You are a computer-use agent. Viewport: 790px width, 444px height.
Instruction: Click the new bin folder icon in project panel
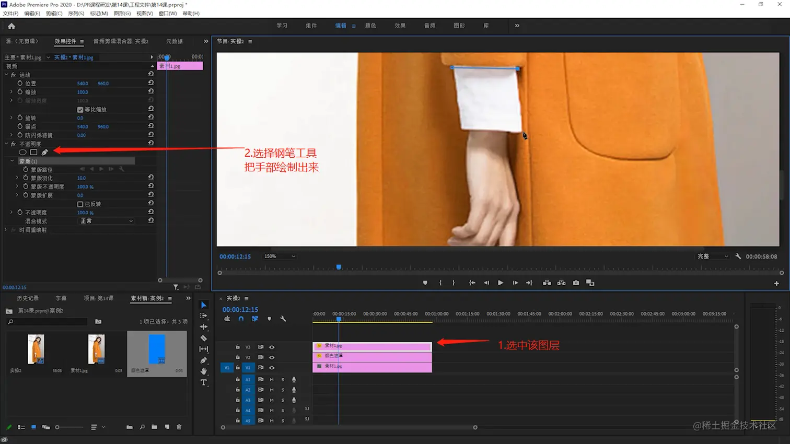click(x=155, y=427)
